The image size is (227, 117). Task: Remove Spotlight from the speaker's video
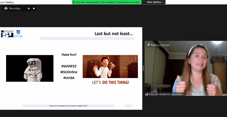pyautogui.click(x=160, y=45)
